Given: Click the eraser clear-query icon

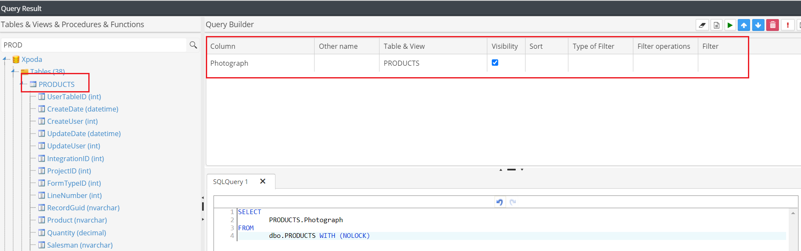Looking at the screenshot, I should [x=702, y=25].
